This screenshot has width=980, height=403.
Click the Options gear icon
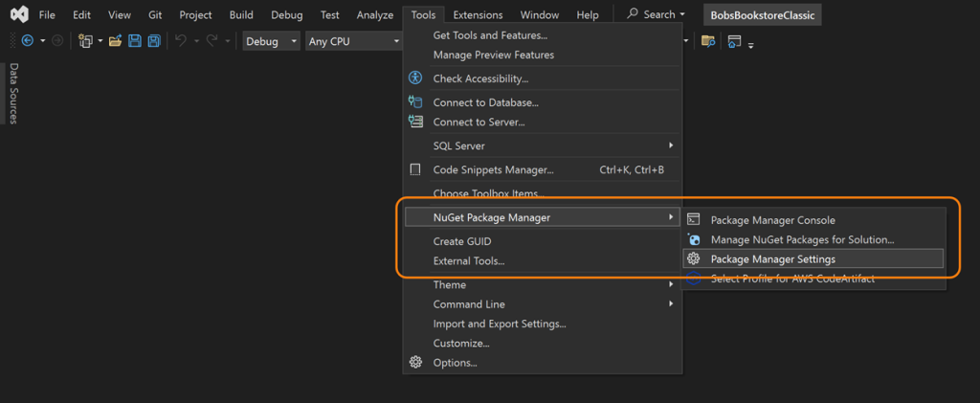(x=415, y=362)
